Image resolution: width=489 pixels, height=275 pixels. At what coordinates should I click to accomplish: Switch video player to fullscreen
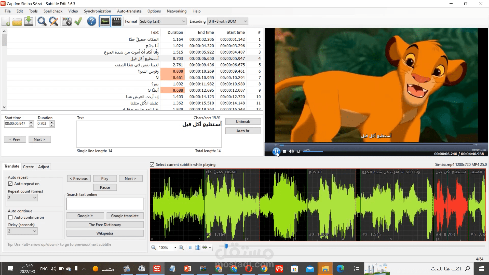[298, 152]
